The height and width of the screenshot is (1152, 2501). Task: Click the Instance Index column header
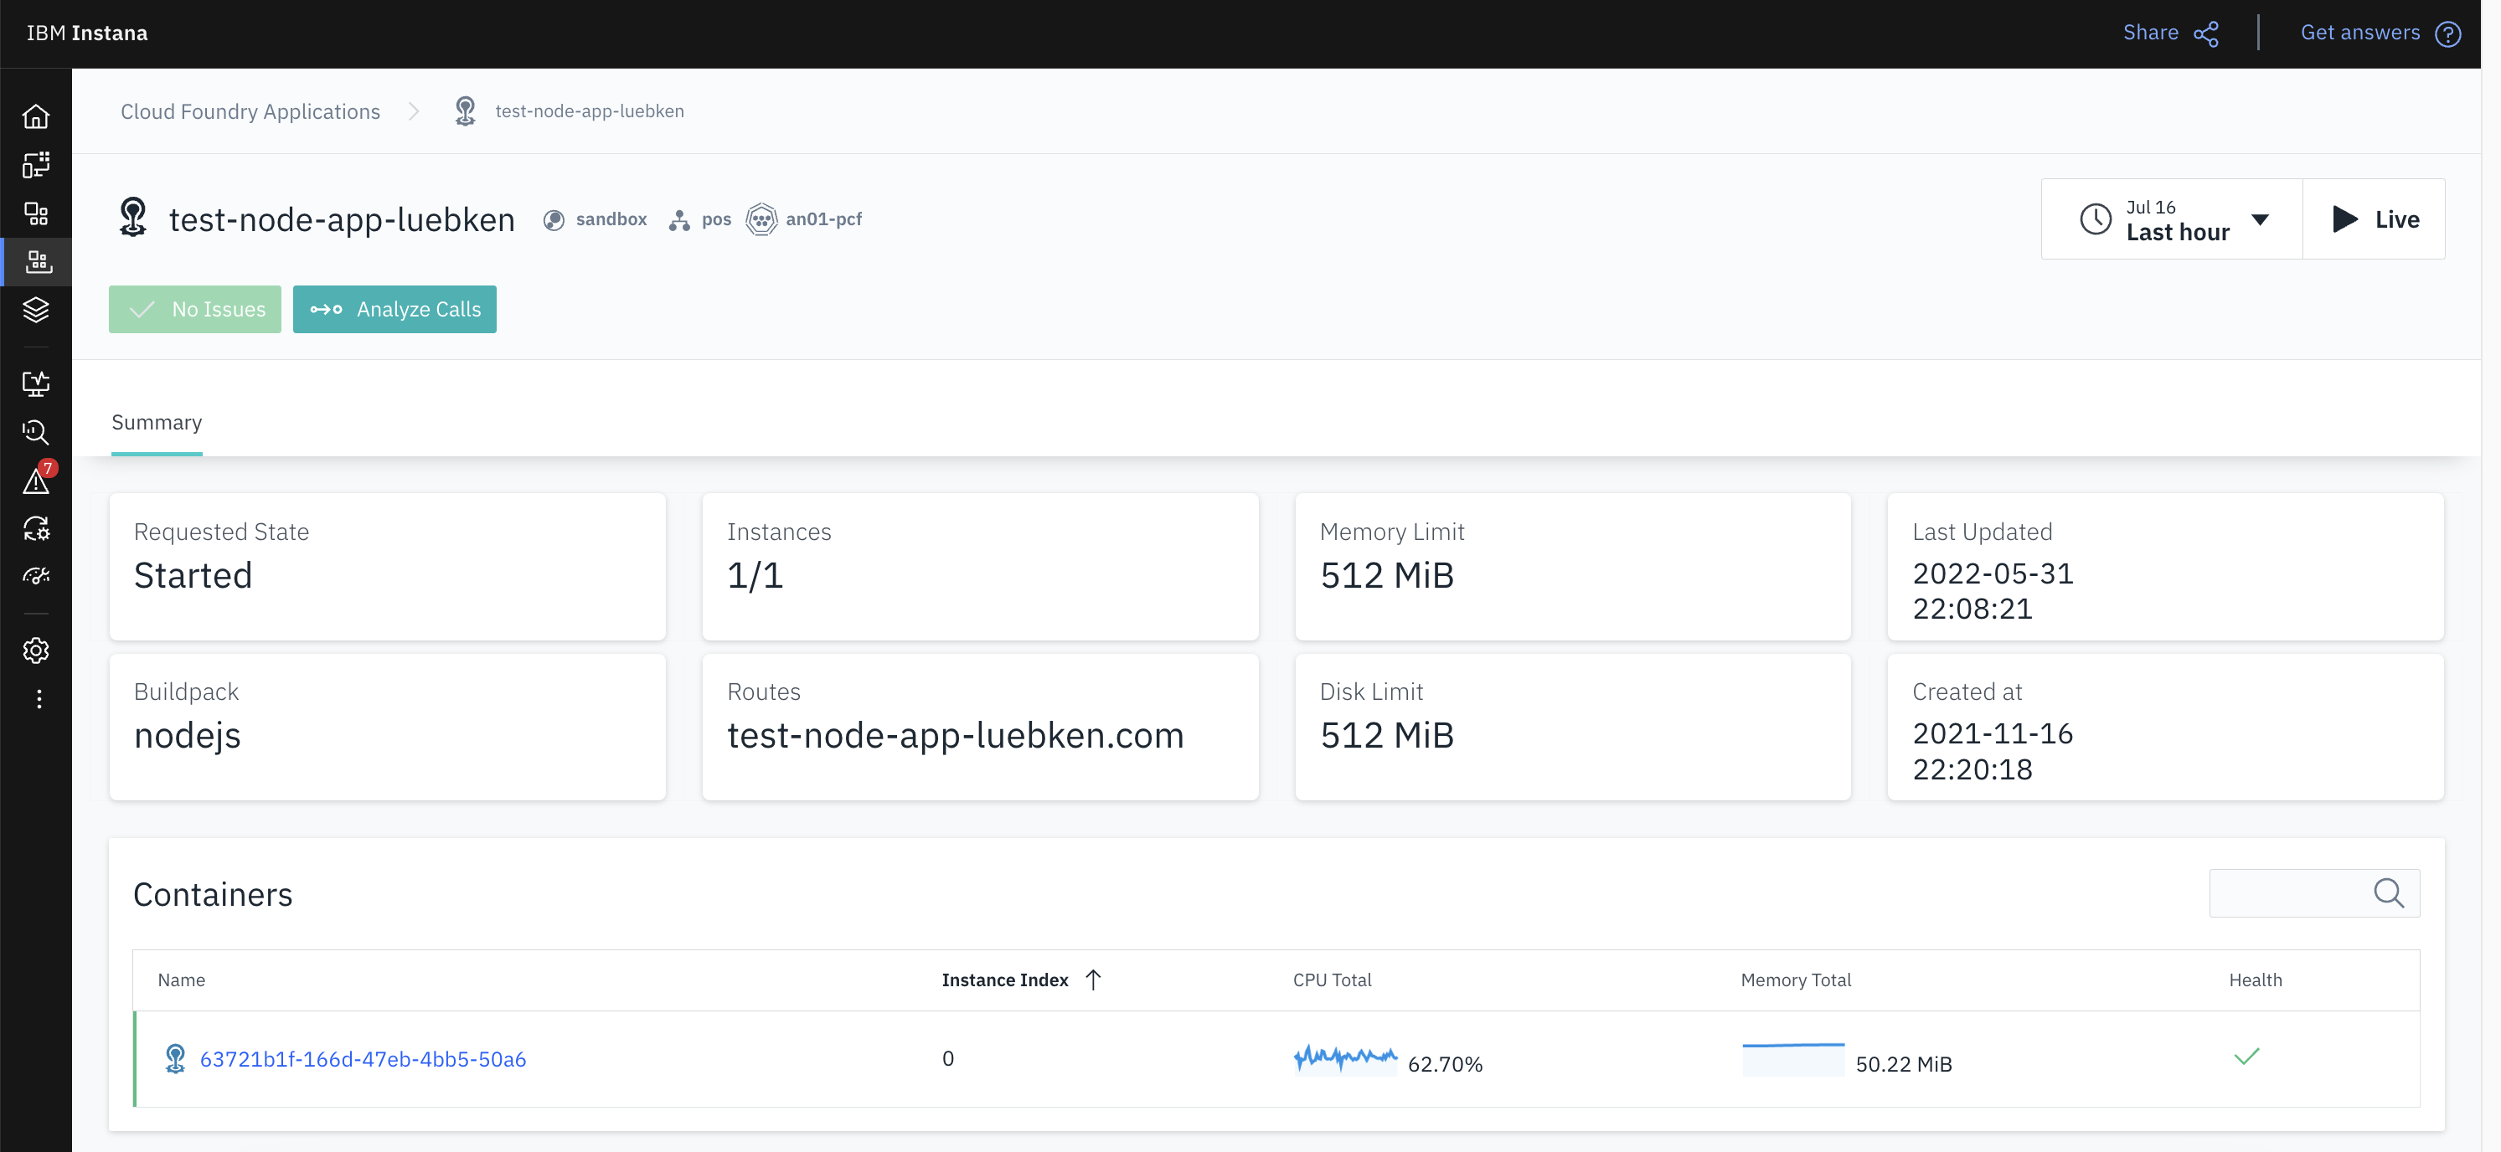1005,980
